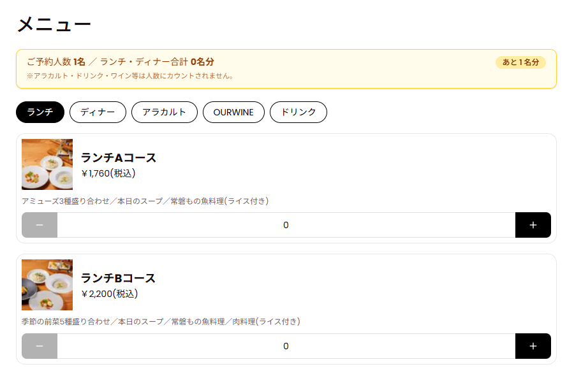Click the あと1名分 remaining badge
The height and width of the screenshot is (369, 567).
tap(520, 62)
